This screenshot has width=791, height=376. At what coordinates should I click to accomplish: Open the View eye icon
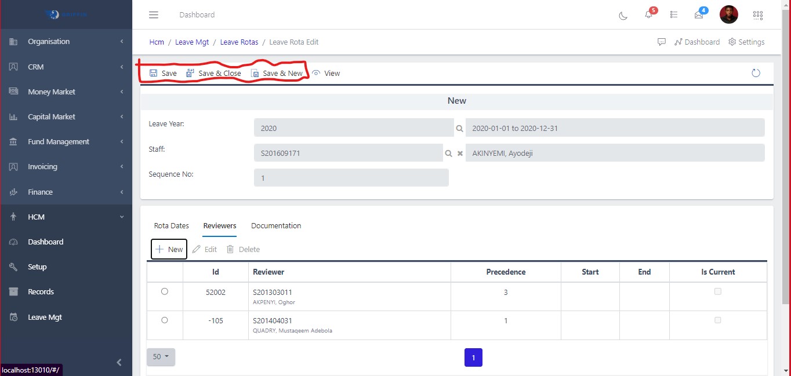tap(317, 73)
